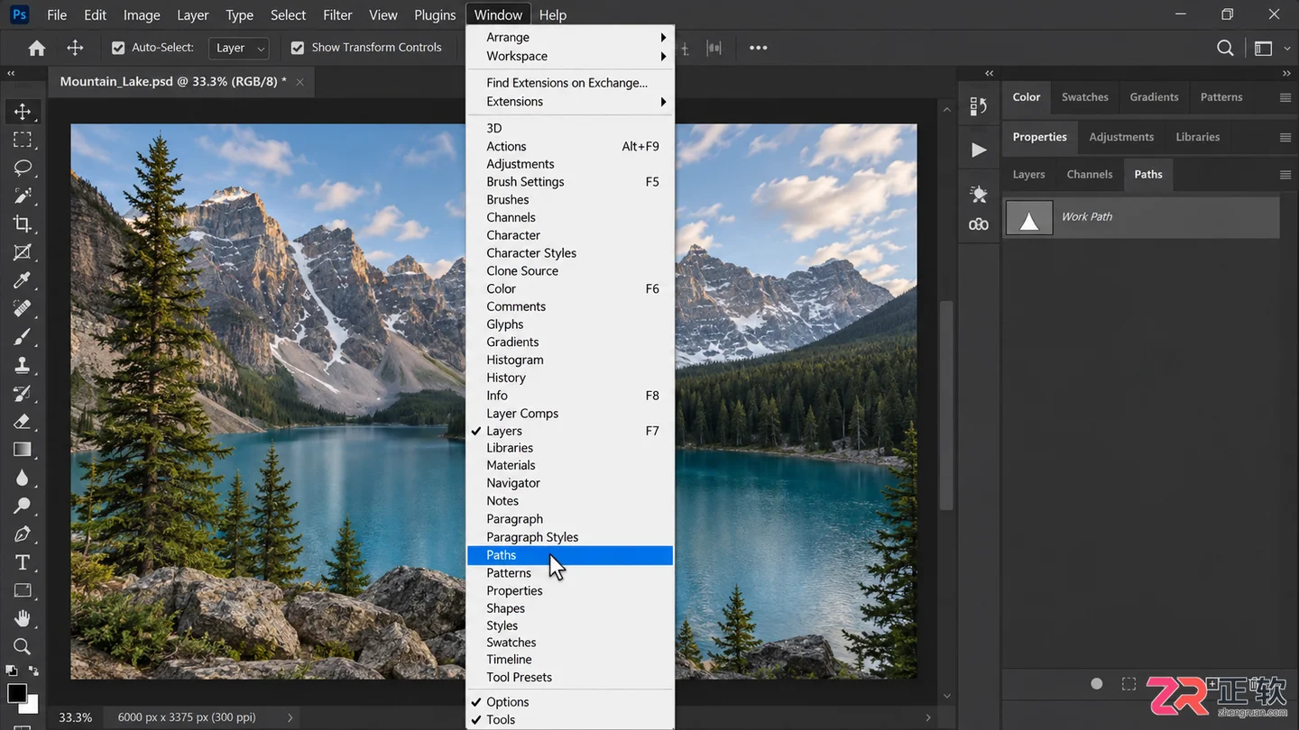Swap foreground and background colors
This screenshot has height=730, width=1299.
34,671
